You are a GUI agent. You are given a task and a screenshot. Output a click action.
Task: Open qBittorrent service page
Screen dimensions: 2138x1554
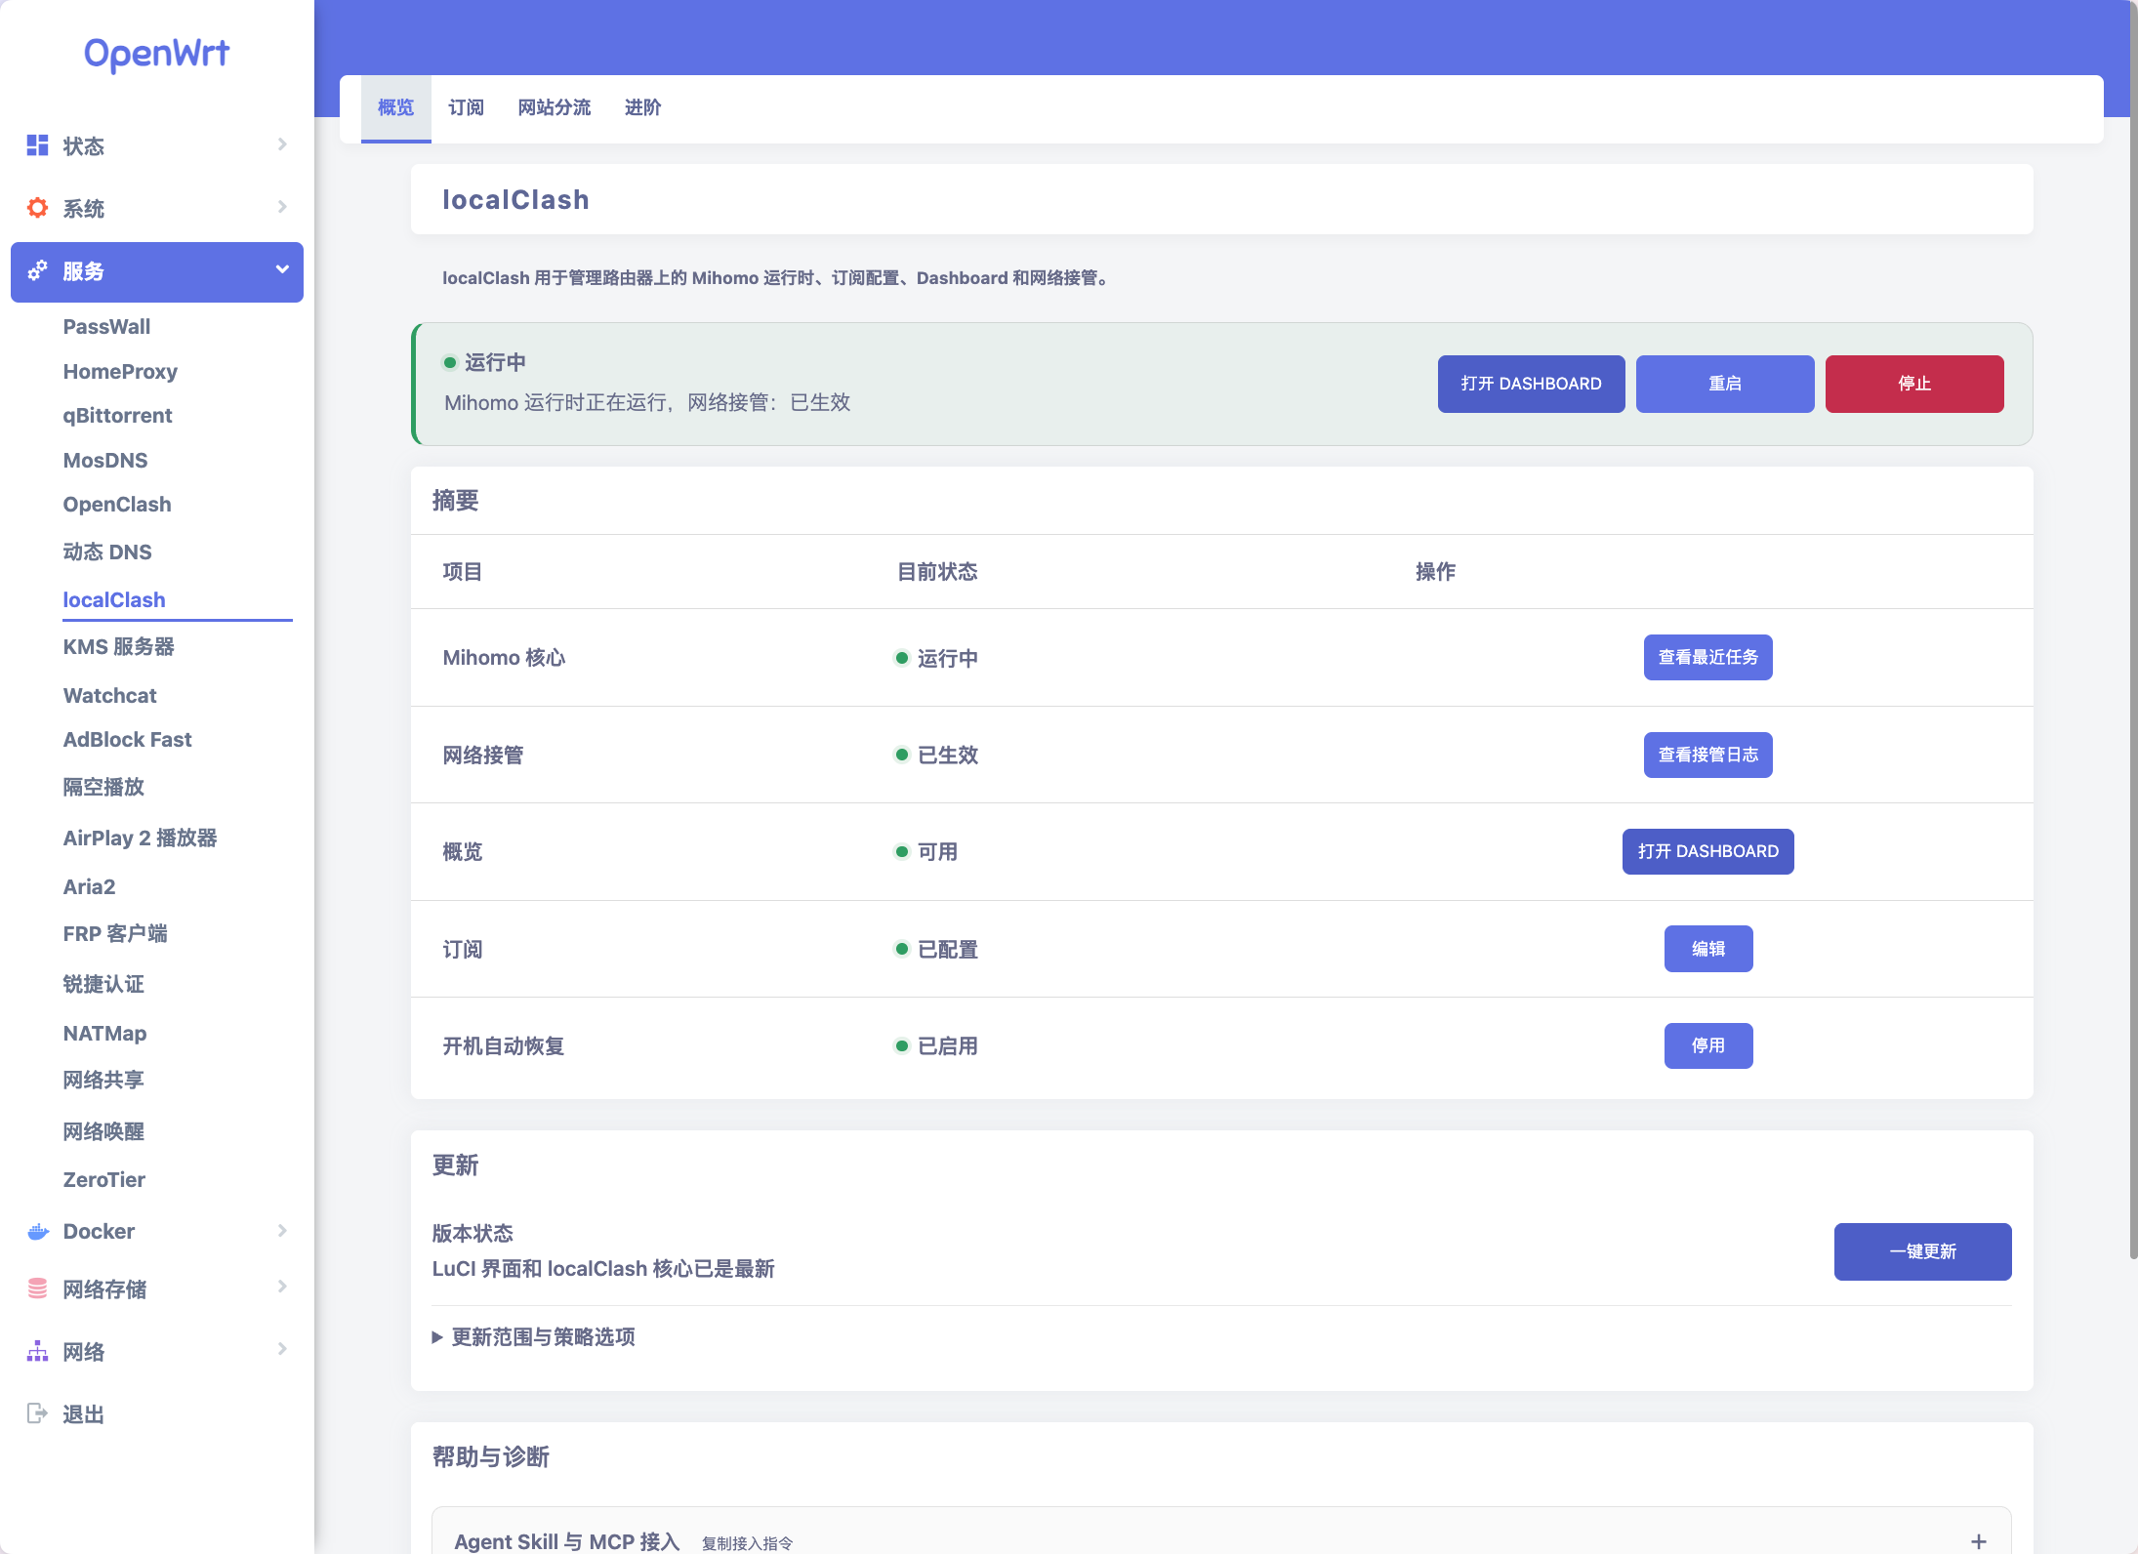coord(117,416)
